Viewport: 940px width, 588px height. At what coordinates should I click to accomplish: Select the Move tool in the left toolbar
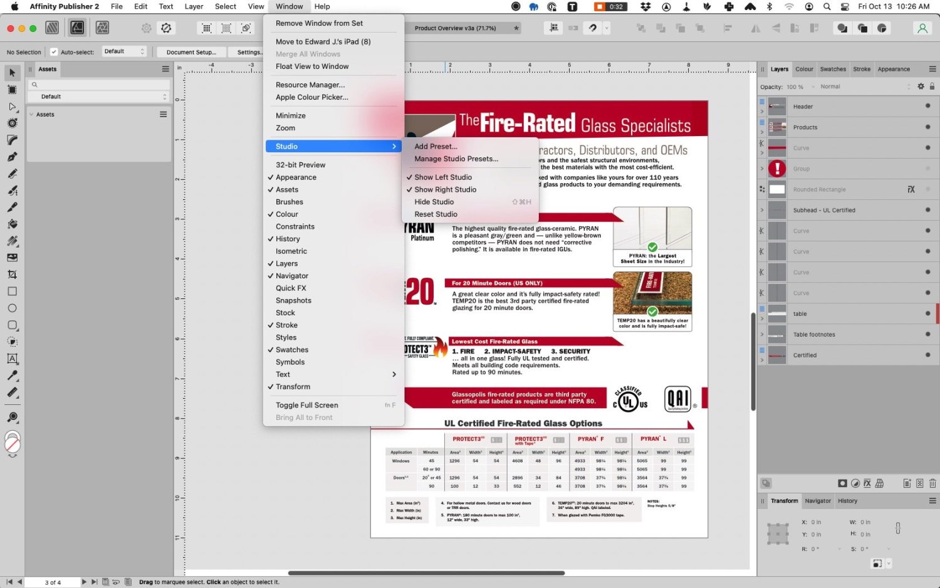11,72
